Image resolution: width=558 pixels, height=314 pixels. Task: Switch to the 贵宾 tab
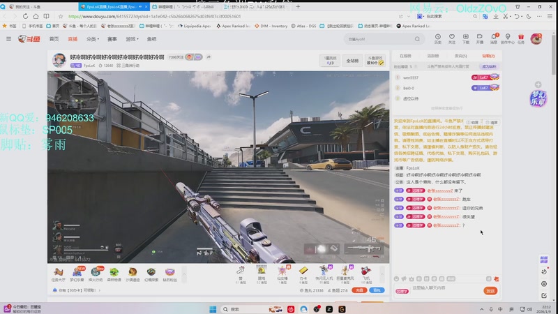460,56
